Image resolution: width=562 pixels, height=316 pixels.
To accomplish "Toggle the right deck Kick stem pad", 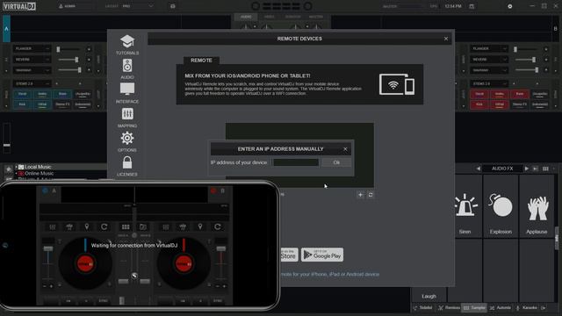I will click(479, 104).
